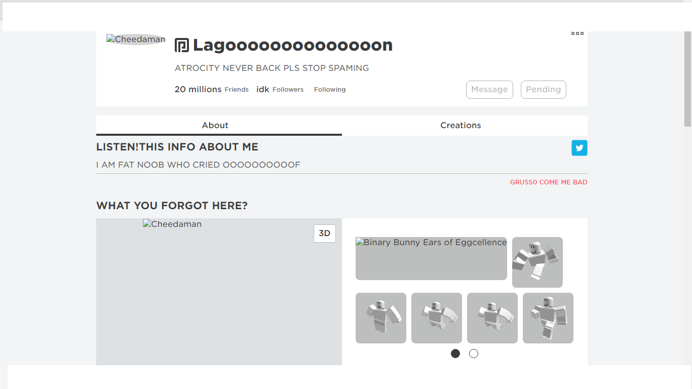This screenshot has width=692, height=389.
Task: Open the Binary Bunny Ears of Eggcellence item
Action: point(431,258)
